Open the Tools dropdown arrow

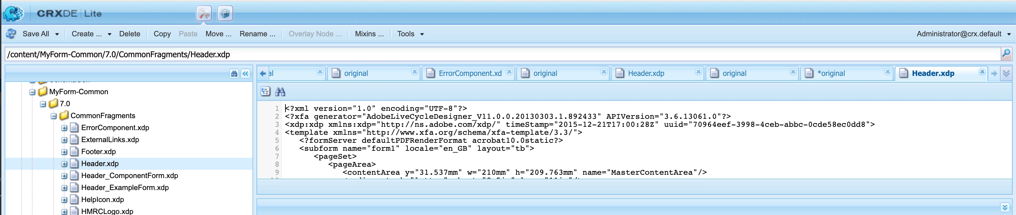[x=422, y=34]
